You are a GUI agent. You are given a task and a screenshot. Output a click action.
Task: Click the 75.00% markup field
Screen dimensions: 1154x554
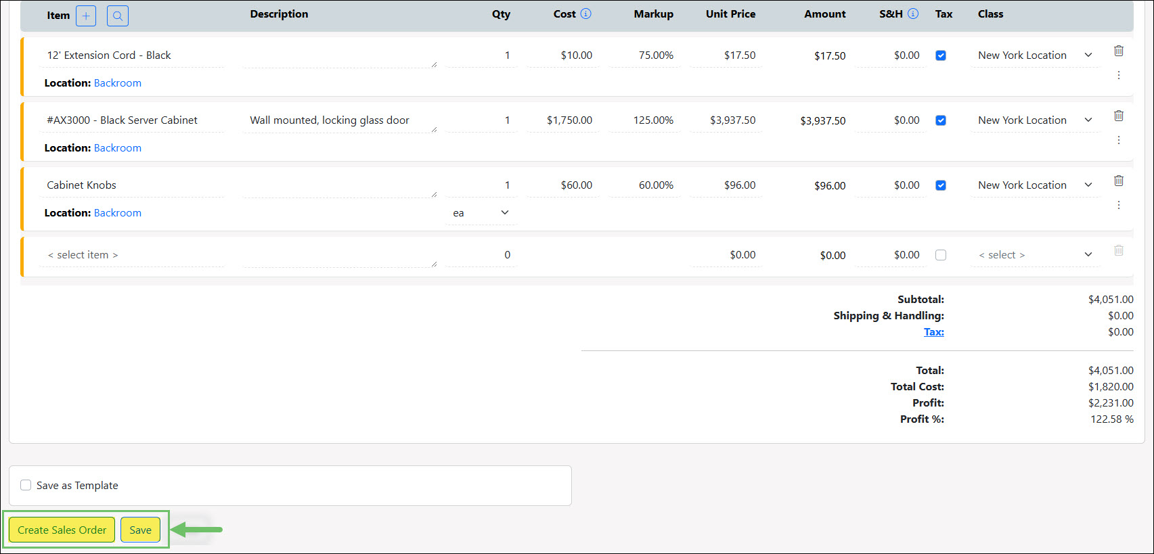pos(644,55)
